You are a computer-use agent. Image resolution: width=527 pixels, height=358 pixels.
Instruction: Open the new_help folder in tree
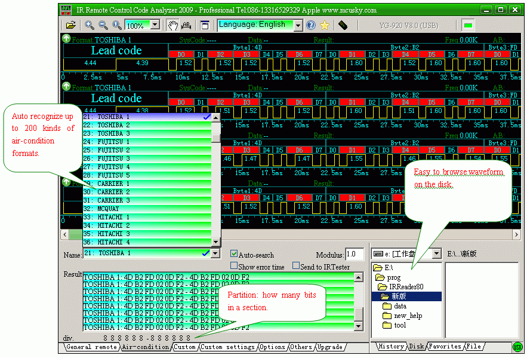[x=408, y=316]
